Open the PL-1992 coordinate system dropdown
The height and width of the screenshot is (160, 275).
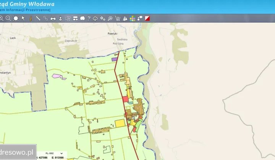coord(54,154)
